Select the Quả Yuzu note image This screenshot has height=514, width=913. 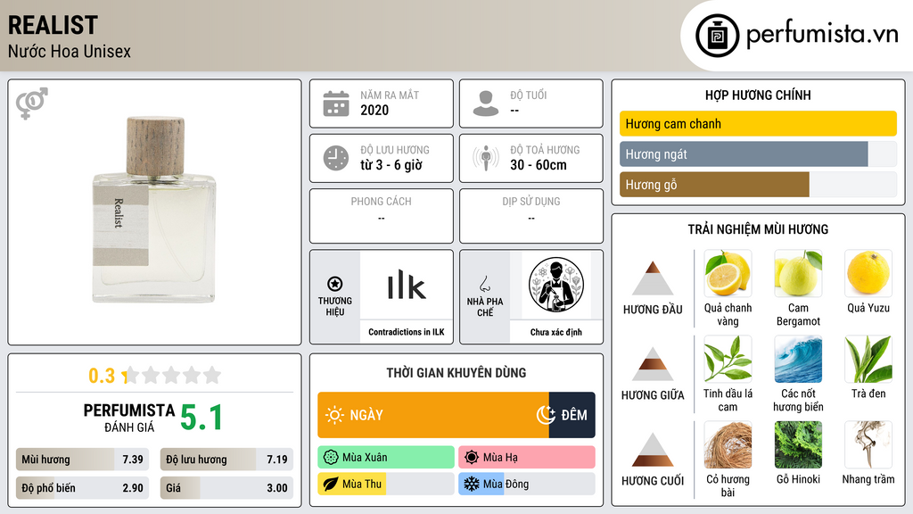[868, 273]
